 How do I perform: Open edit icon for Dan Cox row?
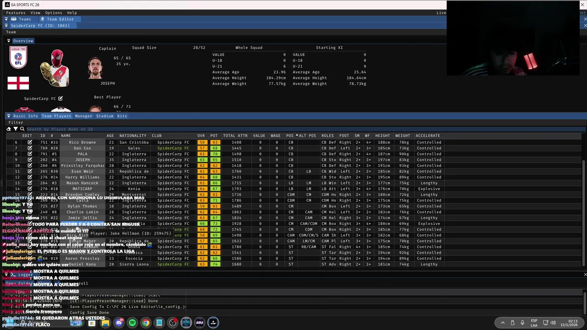(x=30, y=148)
